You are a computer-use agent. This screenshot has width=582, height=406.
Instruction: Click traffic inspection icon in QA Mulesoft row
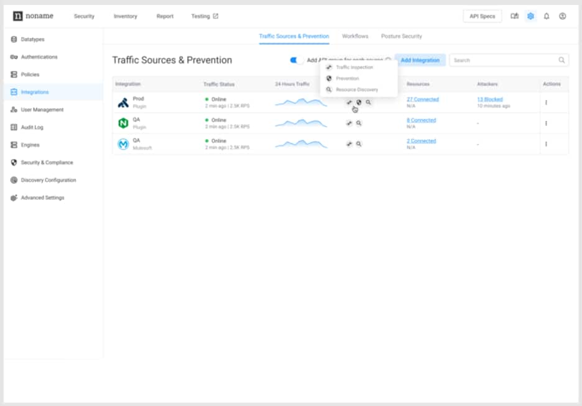coord(349,144)
